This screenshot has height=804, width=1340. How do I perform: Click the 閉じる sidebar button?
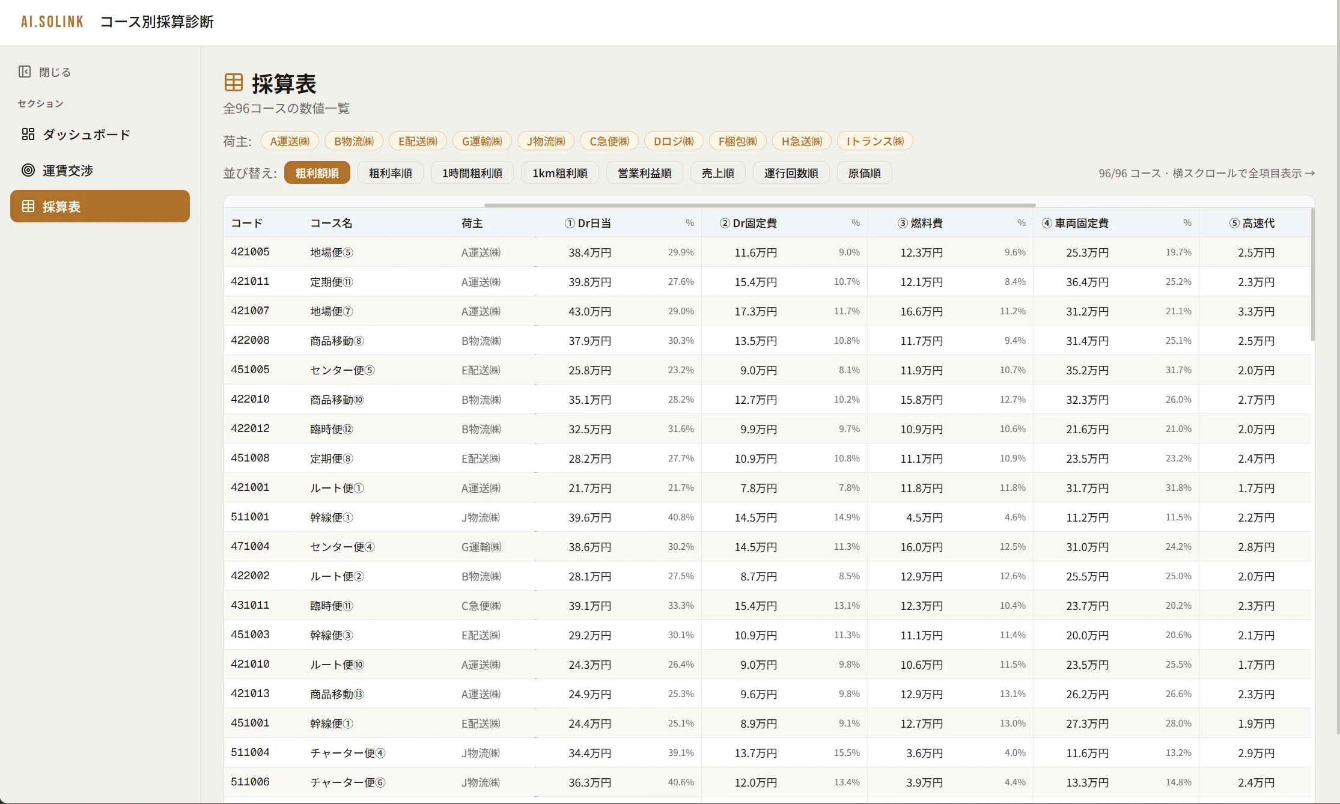(45, 72)
